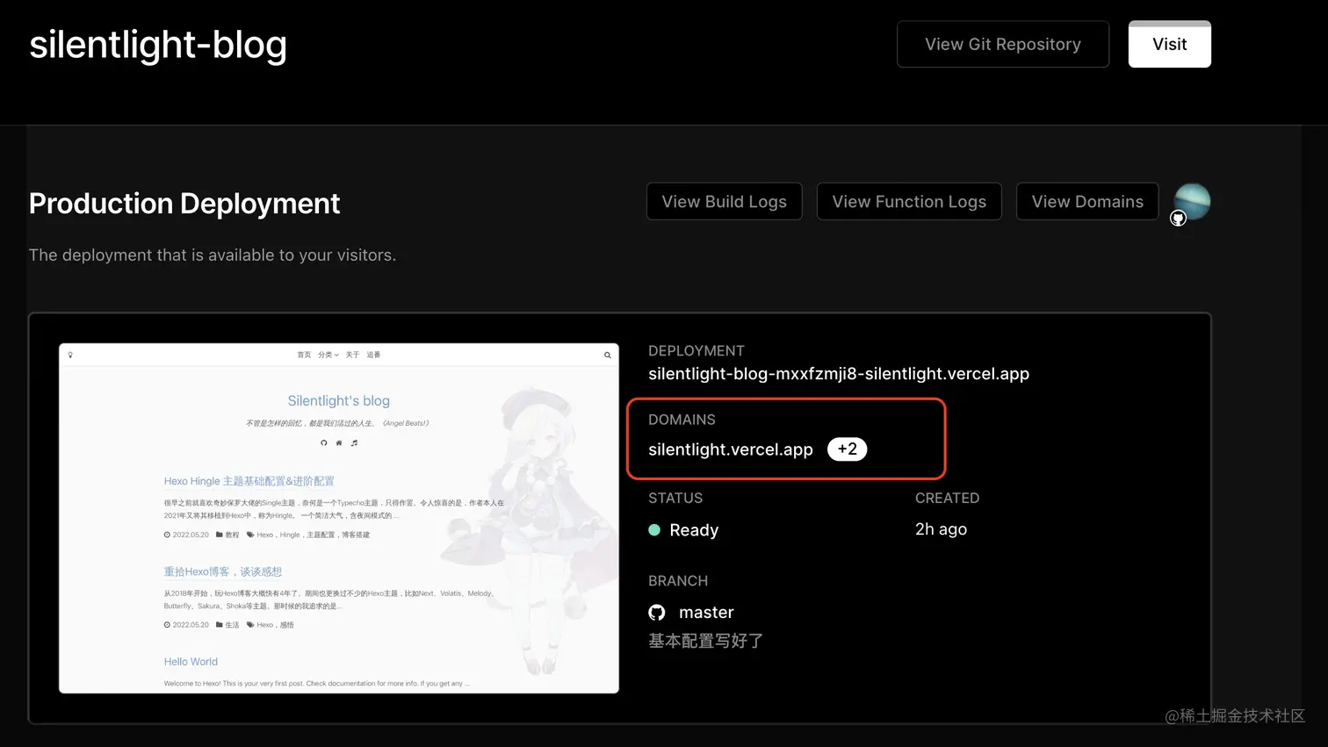The width and height of the screenshot is (1328, 747).
Task: Click 关于 menu item in preview
Action: [352, 355]
